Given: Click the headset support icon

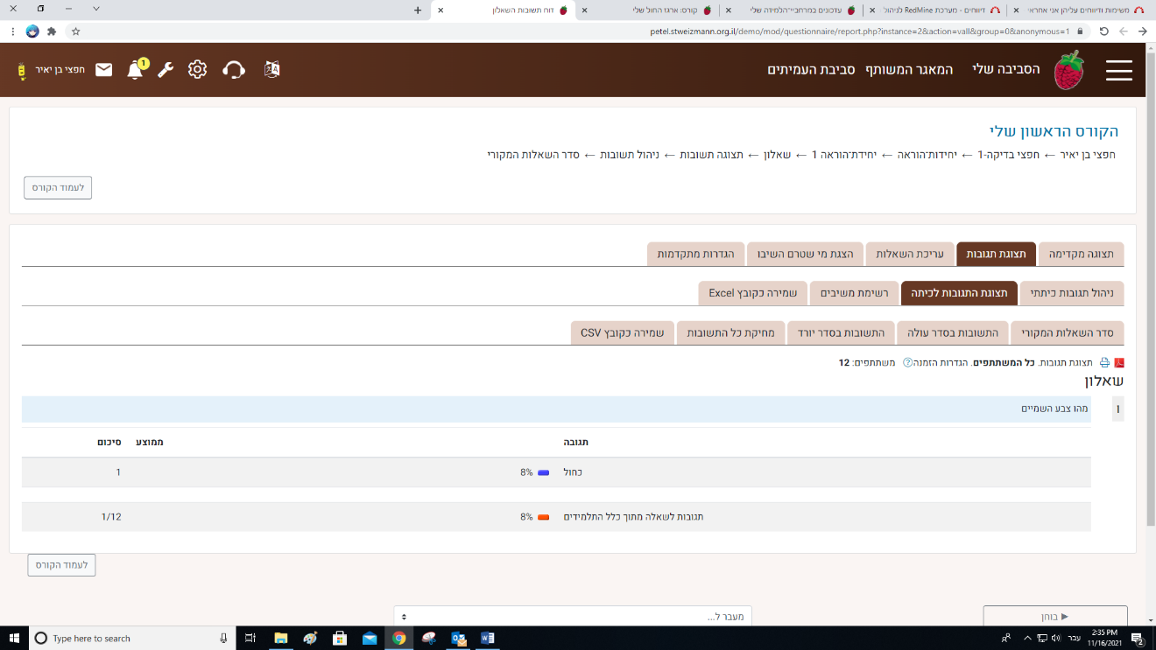Looking at the screenshot, I should (x=234, y=70).
